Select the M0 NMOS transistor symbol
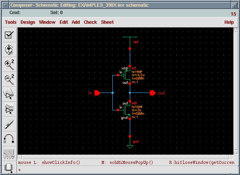The image size is (240, 175). (126, 110)
